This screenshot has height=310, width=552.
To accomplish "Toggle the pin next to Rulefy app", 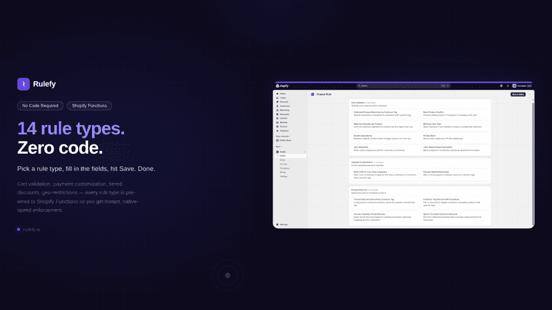I will point(304,152).
